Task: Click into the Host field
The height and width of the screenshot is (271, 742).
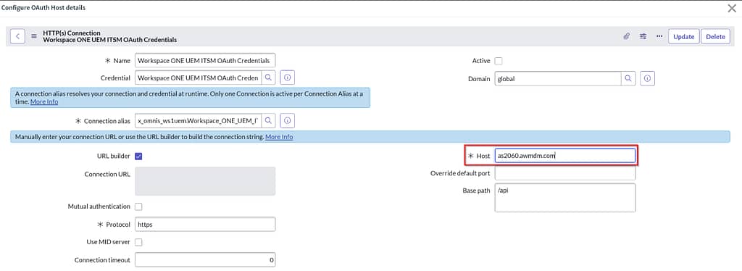Action: click(565, 156)
